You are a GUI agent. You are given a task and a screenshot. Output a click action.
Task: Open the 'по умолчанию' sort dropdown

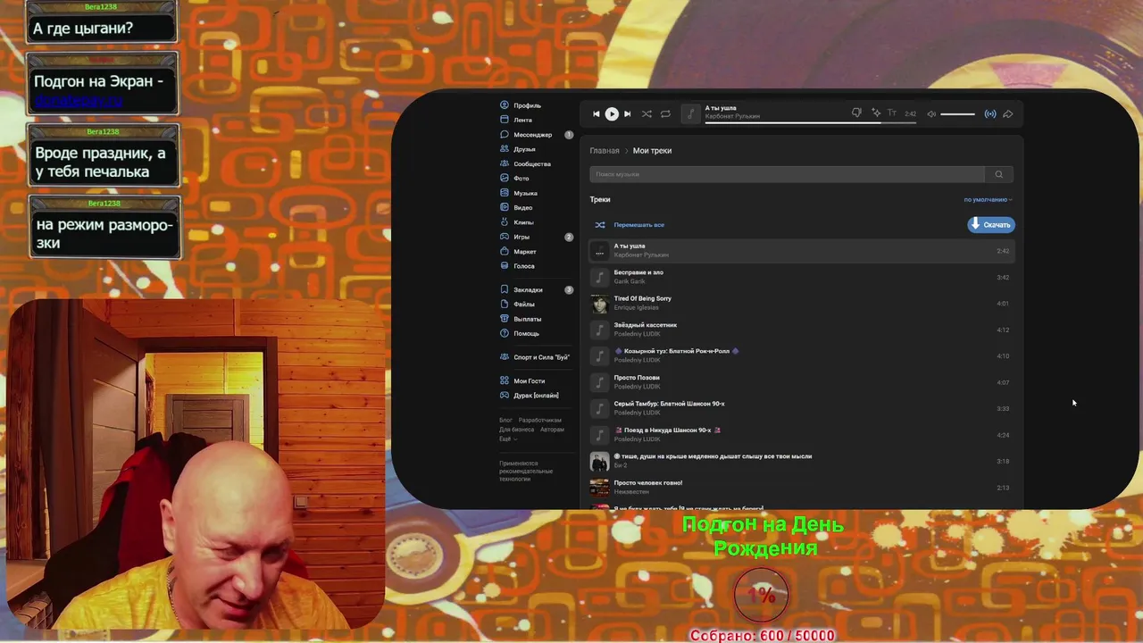[988, 200]
